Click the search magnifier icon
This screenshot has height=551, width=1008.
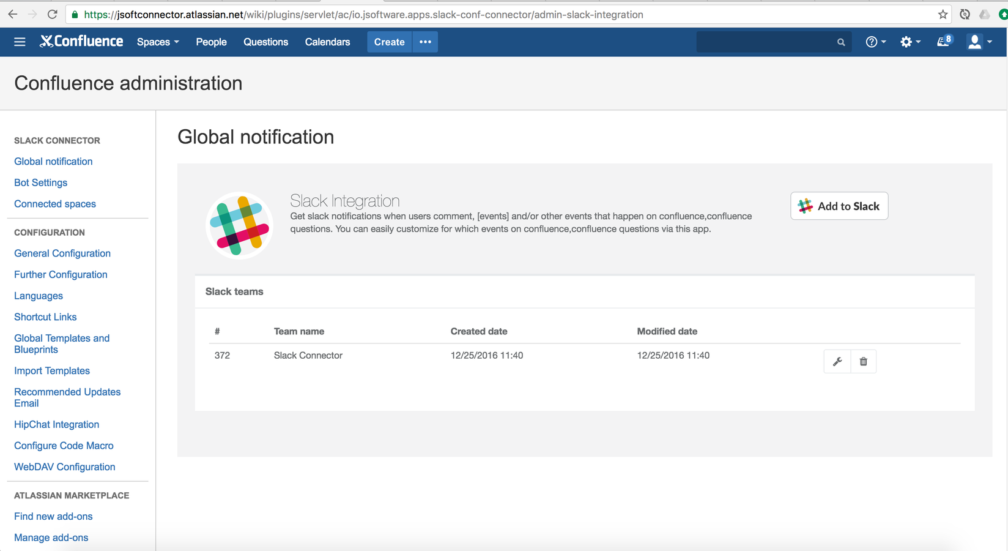[x=841, y=42]
